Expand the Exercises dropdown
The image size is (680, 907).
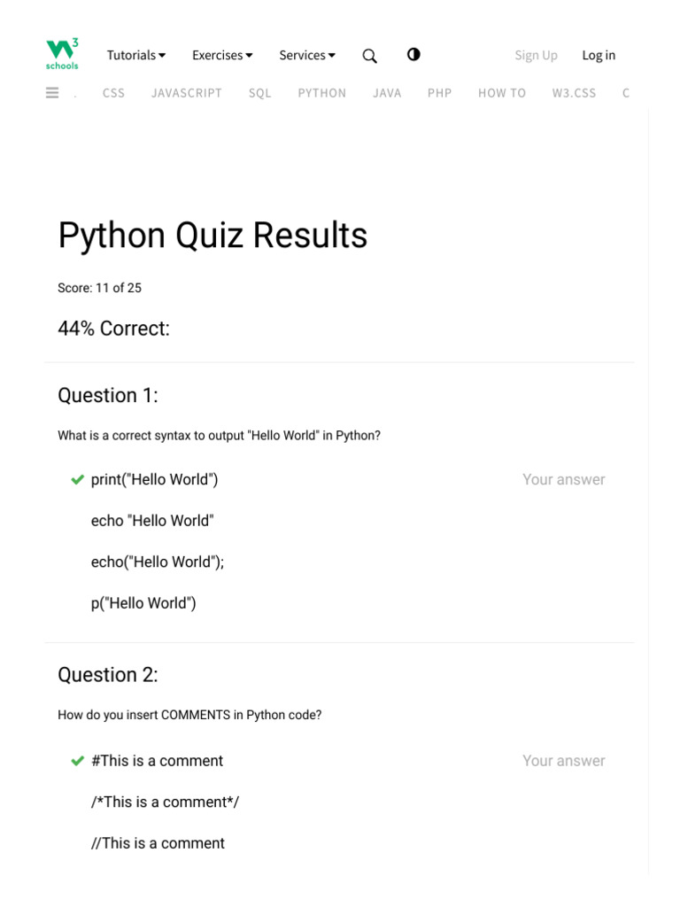(222, 55)
